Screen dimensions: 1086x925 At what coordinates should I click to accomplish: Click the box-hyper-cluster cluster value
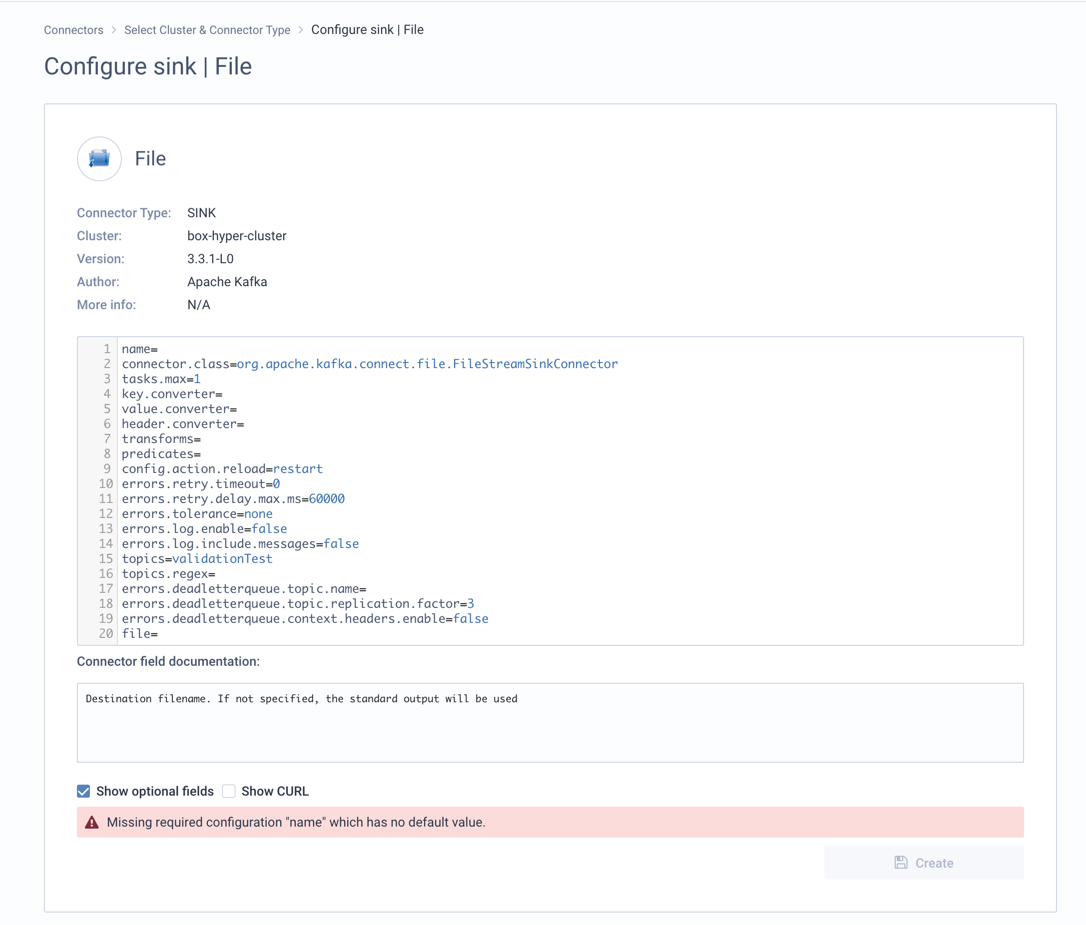coord(237,236)
